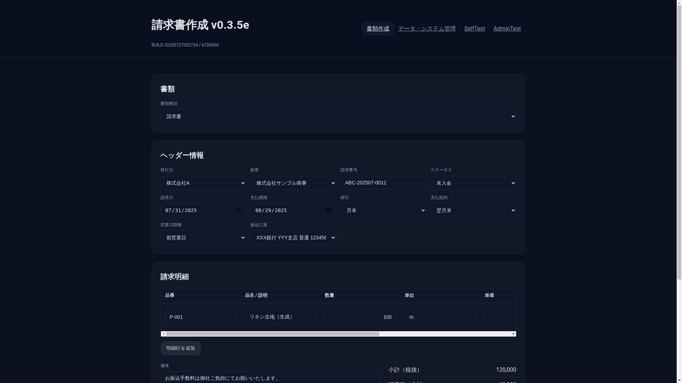Viewport: 682px width, 383px height.
Task: Click the 単位 column header
Action: [409, 295]
